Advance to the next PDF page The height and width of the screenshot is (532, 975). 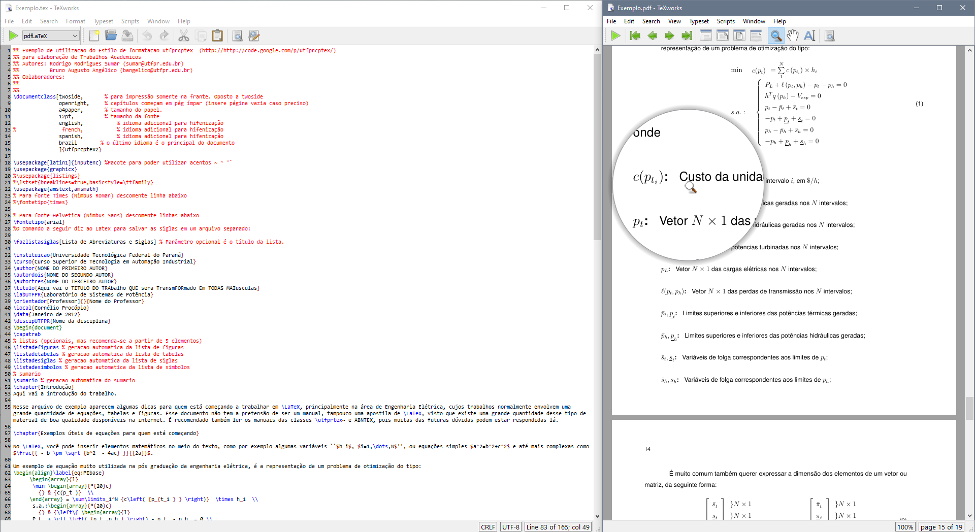(670, 36)
